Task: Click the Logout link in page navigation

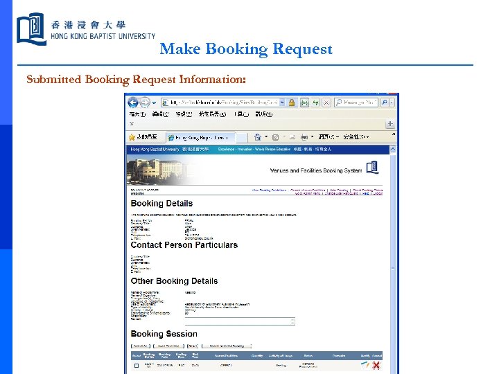Action: [x=378, y=193]
